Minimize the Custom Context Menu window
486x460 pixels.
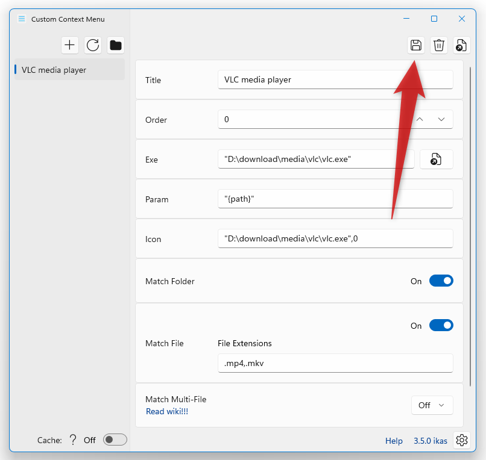406,19
